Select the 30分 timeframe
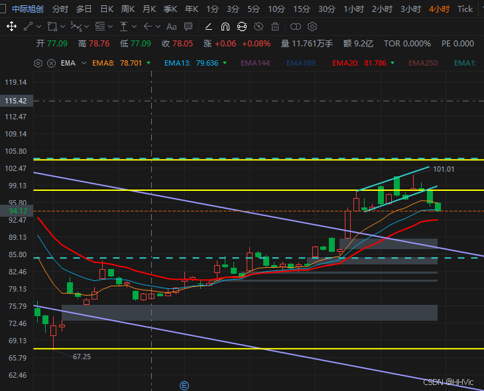 [x=327, y=9]
